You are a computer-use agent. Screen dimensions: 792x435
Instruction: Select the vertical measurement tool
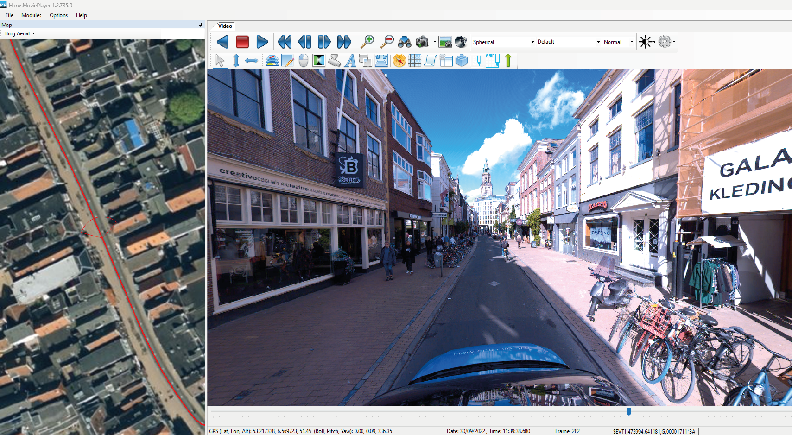click(x=236, y=60)
